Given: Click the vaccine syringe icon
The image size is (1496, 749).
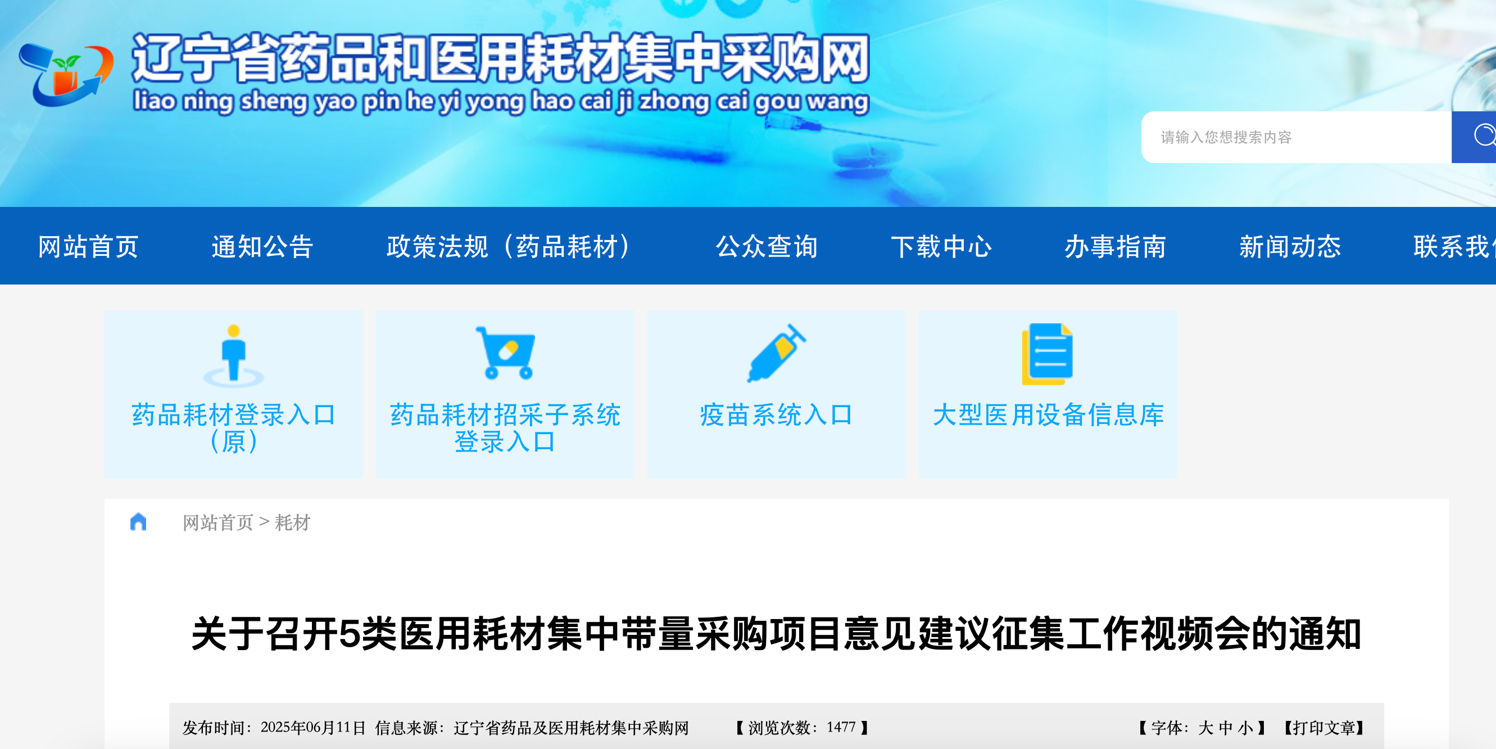Looking at the screenshot, I should [777, 353].
